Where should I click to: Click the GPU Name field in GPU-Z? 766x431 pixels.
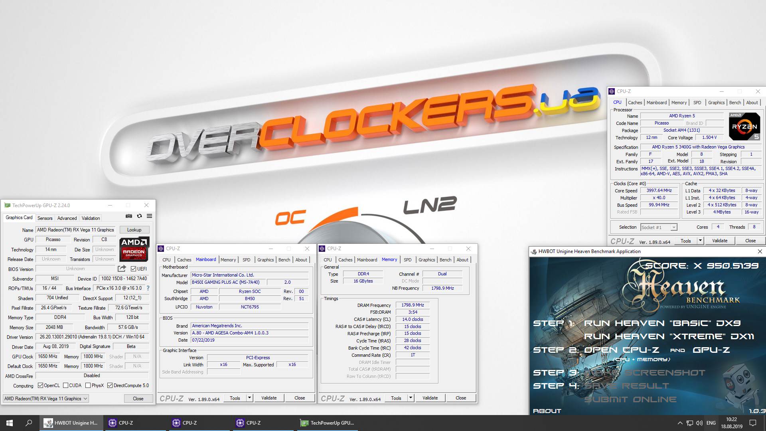click(x=76, y=230)
